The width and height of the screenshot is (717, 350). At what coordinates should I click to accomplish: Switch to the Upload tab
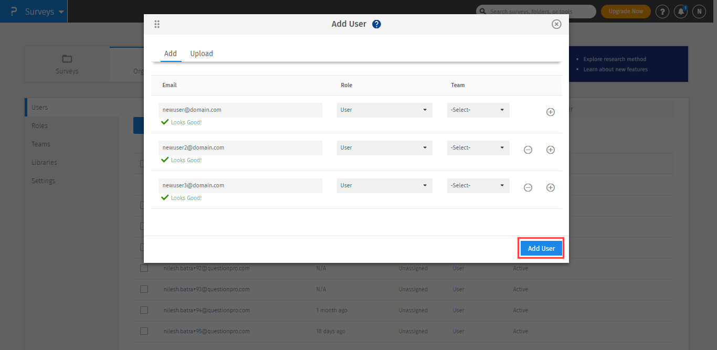pos(202,54)
